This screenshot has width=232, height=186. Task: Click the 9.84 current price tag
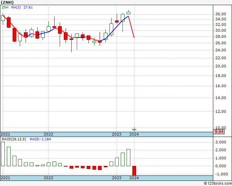[x=219, y=131]
